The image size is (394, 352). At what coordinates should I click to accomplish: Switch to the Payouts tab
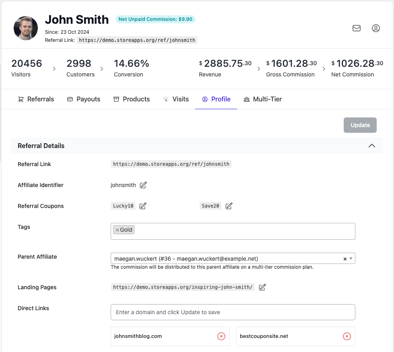pos(84,99)
